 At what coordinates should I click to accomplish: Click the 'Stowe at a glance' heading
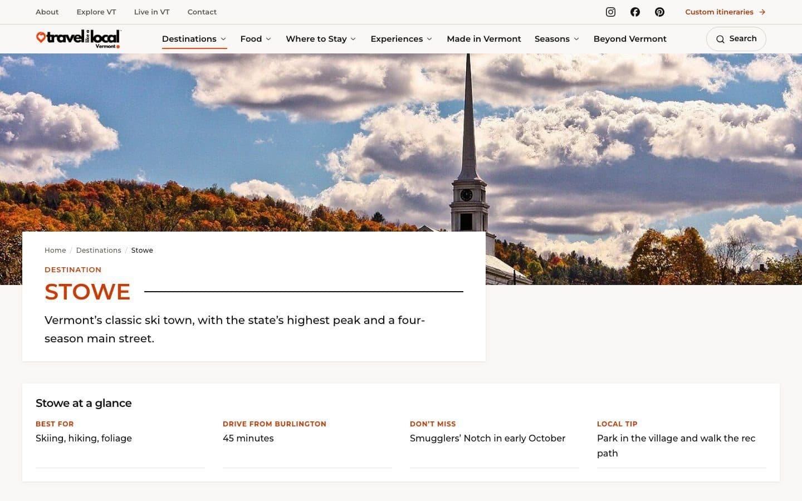(x=84, y=403)
